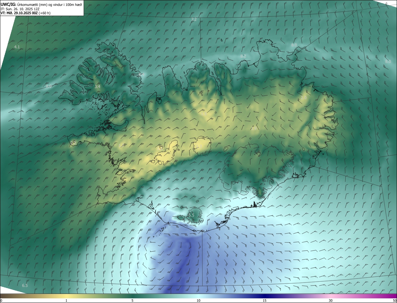Click the 7.2 value label on map
This screenshot has height=303, width=397.
tap(194, 19)
